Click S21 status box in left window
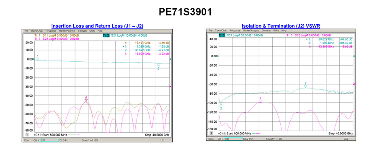377x159 pixels. pyautogui.click(x=49, y=140)
